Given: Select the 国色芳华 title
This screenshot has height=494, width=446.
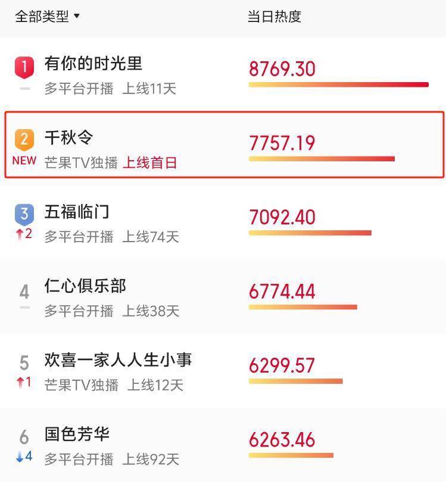Looking at the screenshot, I should pos(77,434).
